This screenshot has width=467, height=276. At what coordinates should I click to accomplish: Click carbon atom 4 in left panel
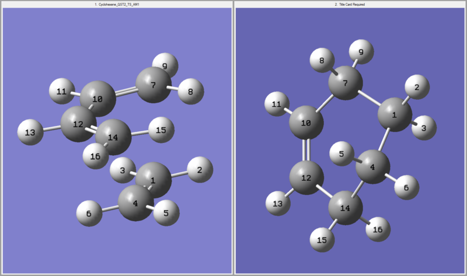(x=135, y=204)
